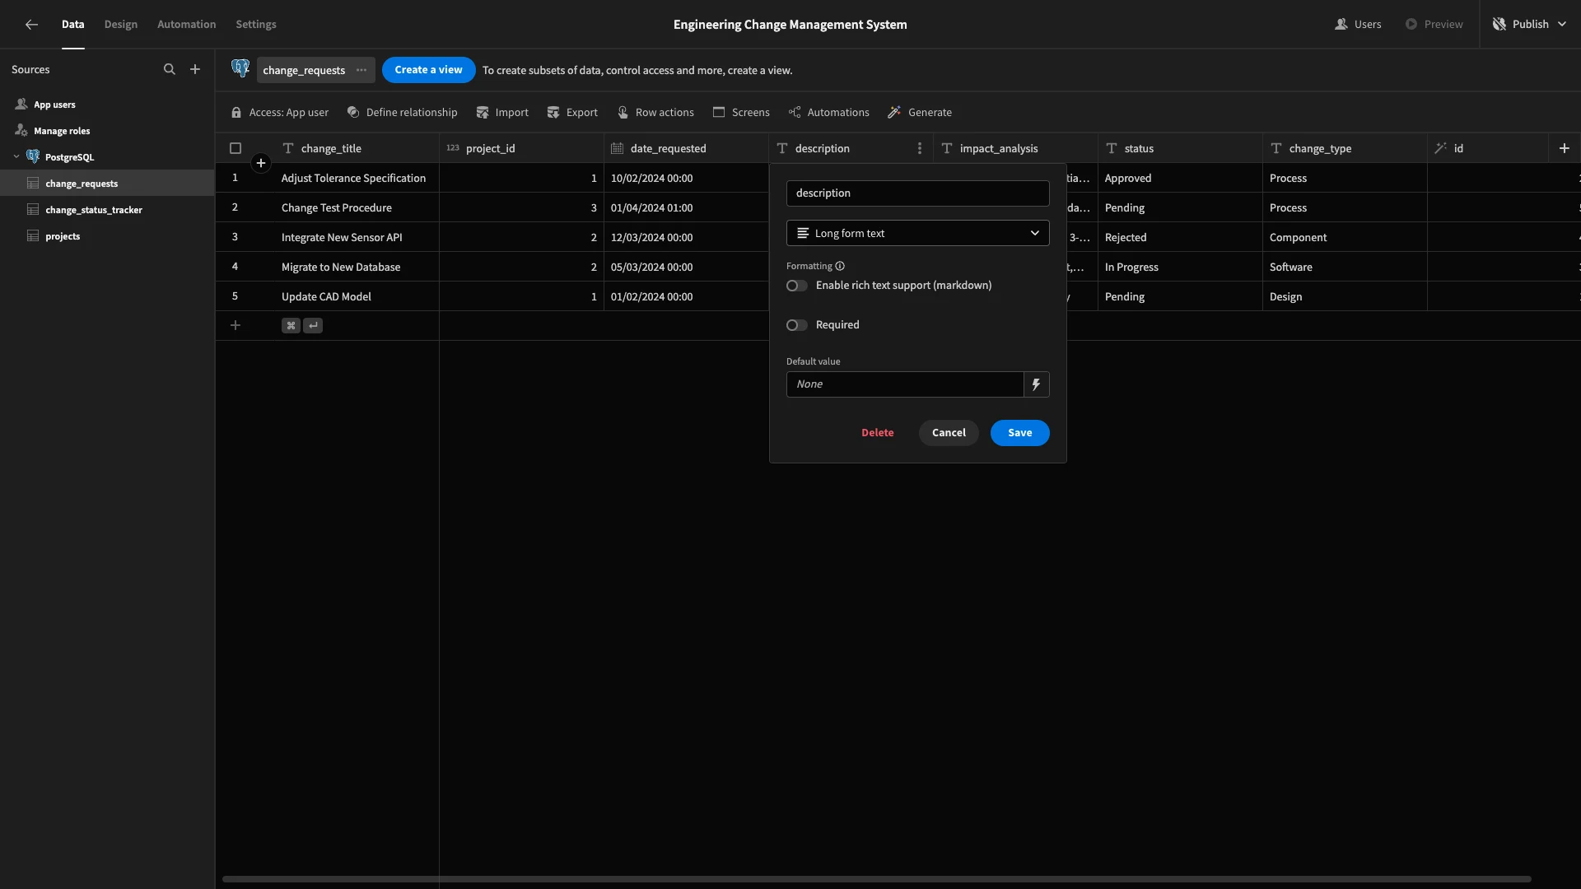Click the Default value input field

pyautogui.click(x=905, y=384)
